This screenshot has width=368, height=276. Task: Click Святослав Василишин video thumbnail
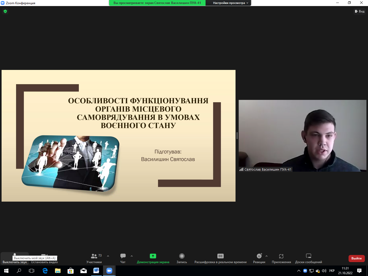click(x=302, y=136)
